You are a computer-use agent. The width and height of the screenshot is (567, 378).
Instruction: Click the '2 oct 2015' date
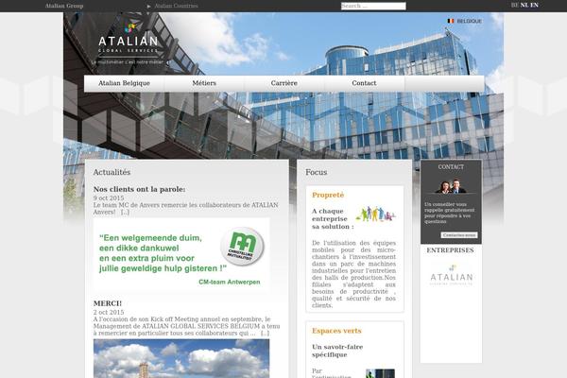pyautogui.click(x=109, y=312)
